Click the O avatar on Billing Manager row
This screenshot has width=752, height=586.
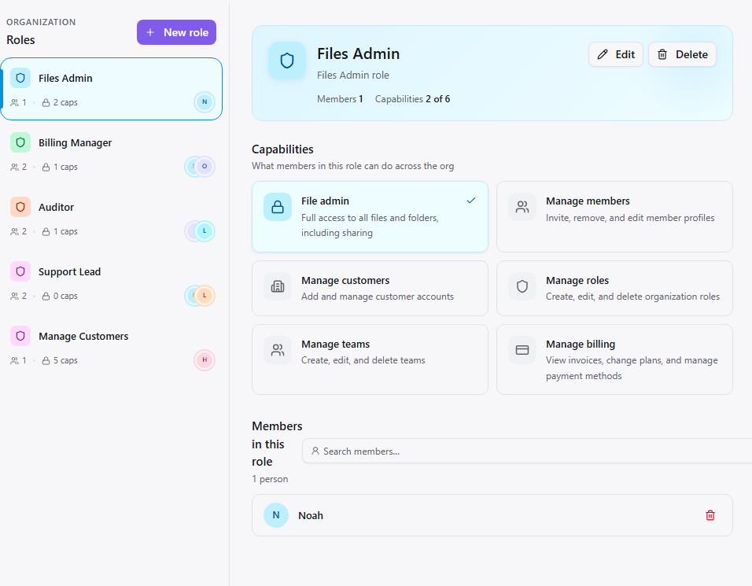click(x=205, y=167)
